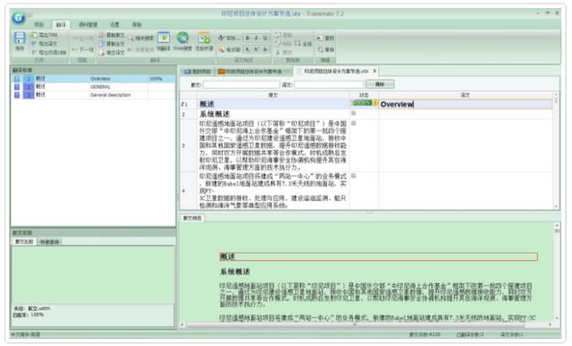The width and height of the screenshot is (572, 346).
Task: Select the GENERAL translation result row
Action: (x=93, y=87)
